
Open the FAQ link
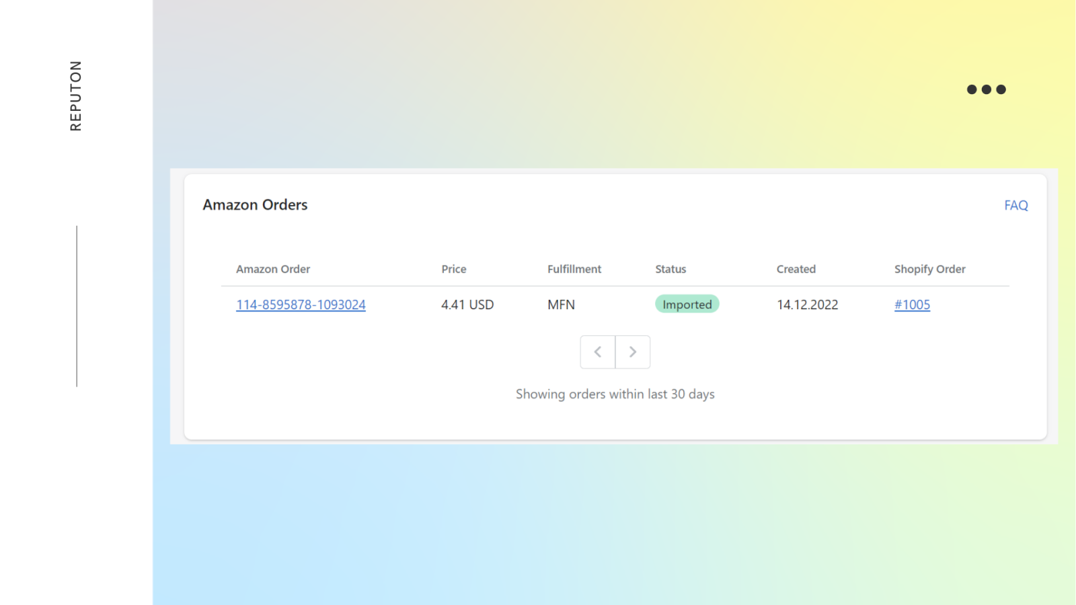pyautogui.click(x=1015, y=205)
